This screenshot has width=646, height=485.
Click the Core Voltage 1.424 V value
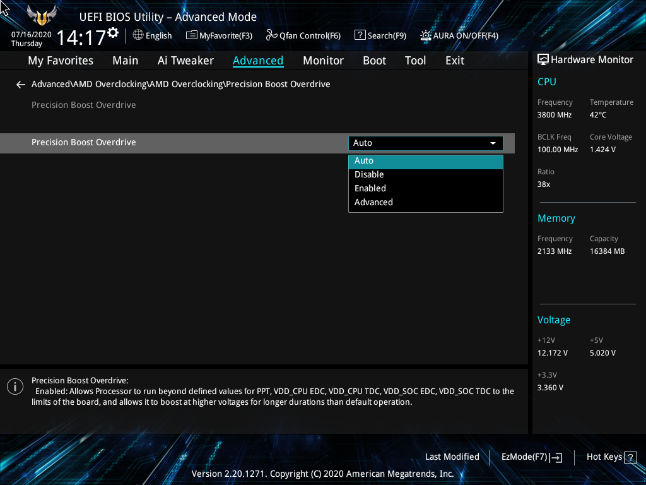tap(602, 150)
